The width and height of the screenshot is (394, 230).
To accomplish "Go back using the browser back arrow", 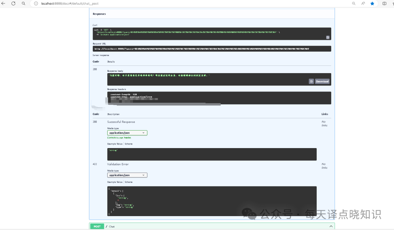I will 3,3.
